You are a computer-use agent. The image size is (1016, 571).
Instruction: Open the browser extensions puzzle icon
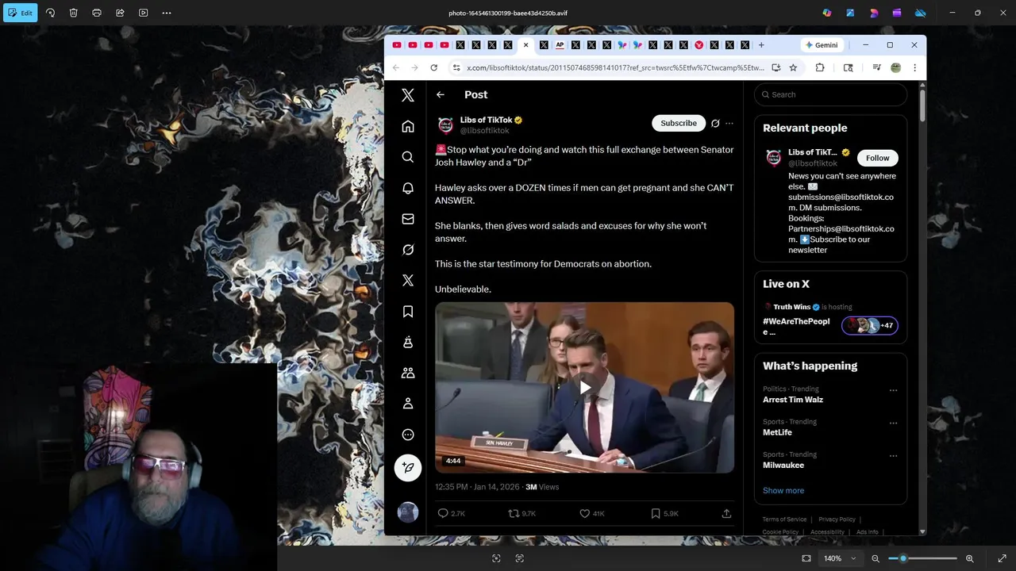tap(820, 68)
